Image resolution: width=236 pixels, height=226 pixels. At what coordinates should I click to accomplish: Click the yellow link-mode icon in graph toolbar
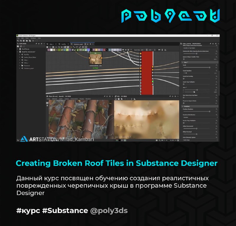point(71,47)
